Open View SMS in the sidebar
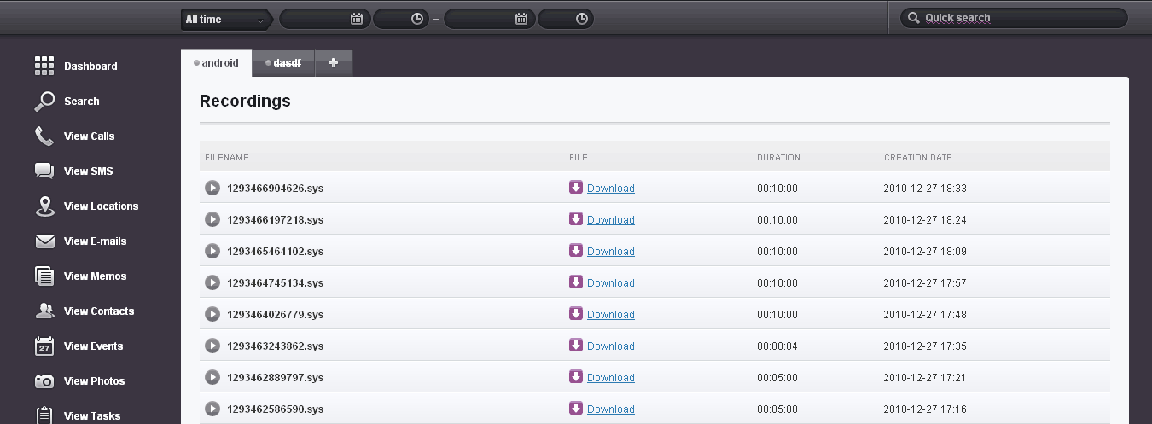The width and height of the screenshot is (1152, 424). click(x=88, y=171)
